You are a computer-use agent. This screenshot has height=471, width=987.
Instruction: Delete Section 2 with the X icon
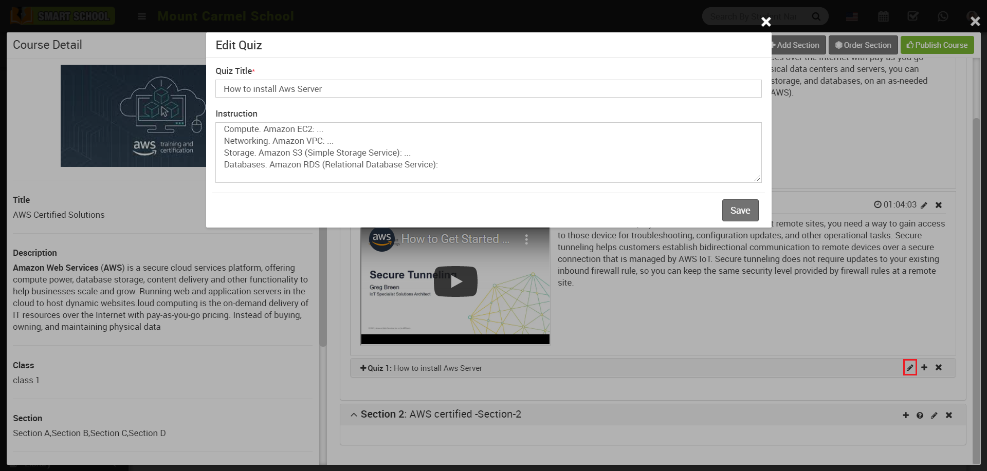click(949, 416)
